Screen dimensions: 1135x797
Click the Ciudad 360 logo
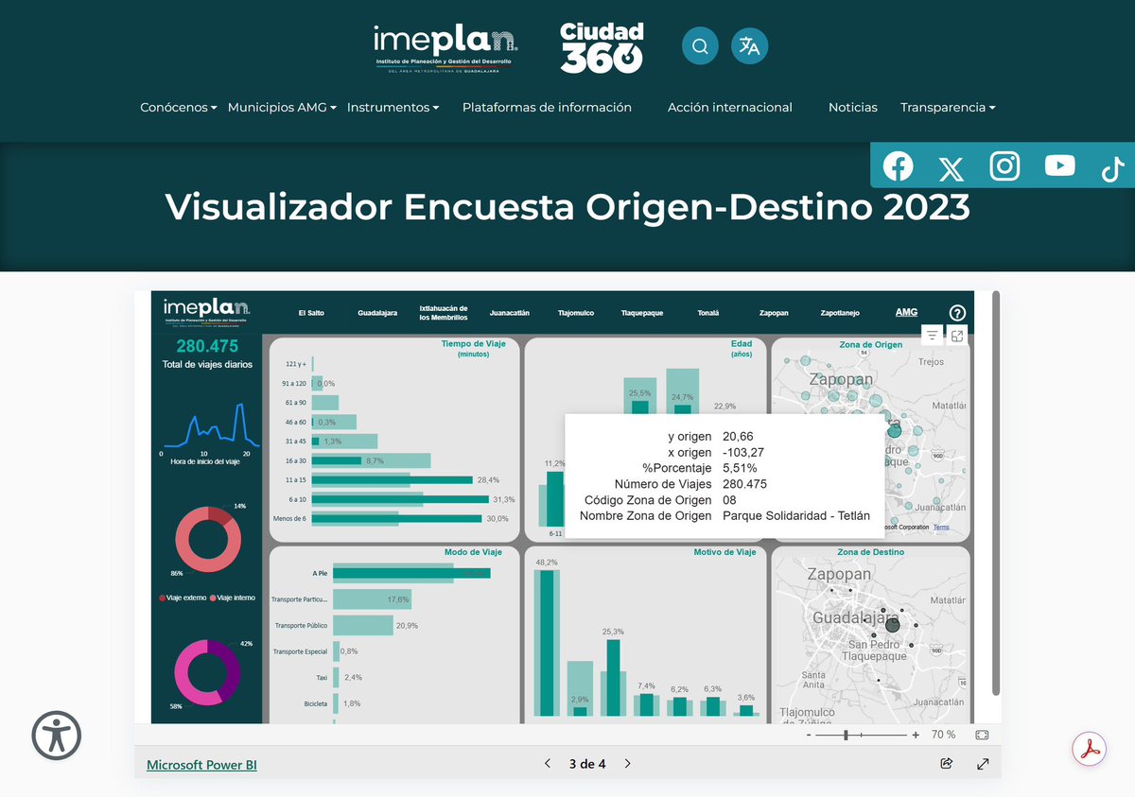pyautogui.click(x=602, y=47)
